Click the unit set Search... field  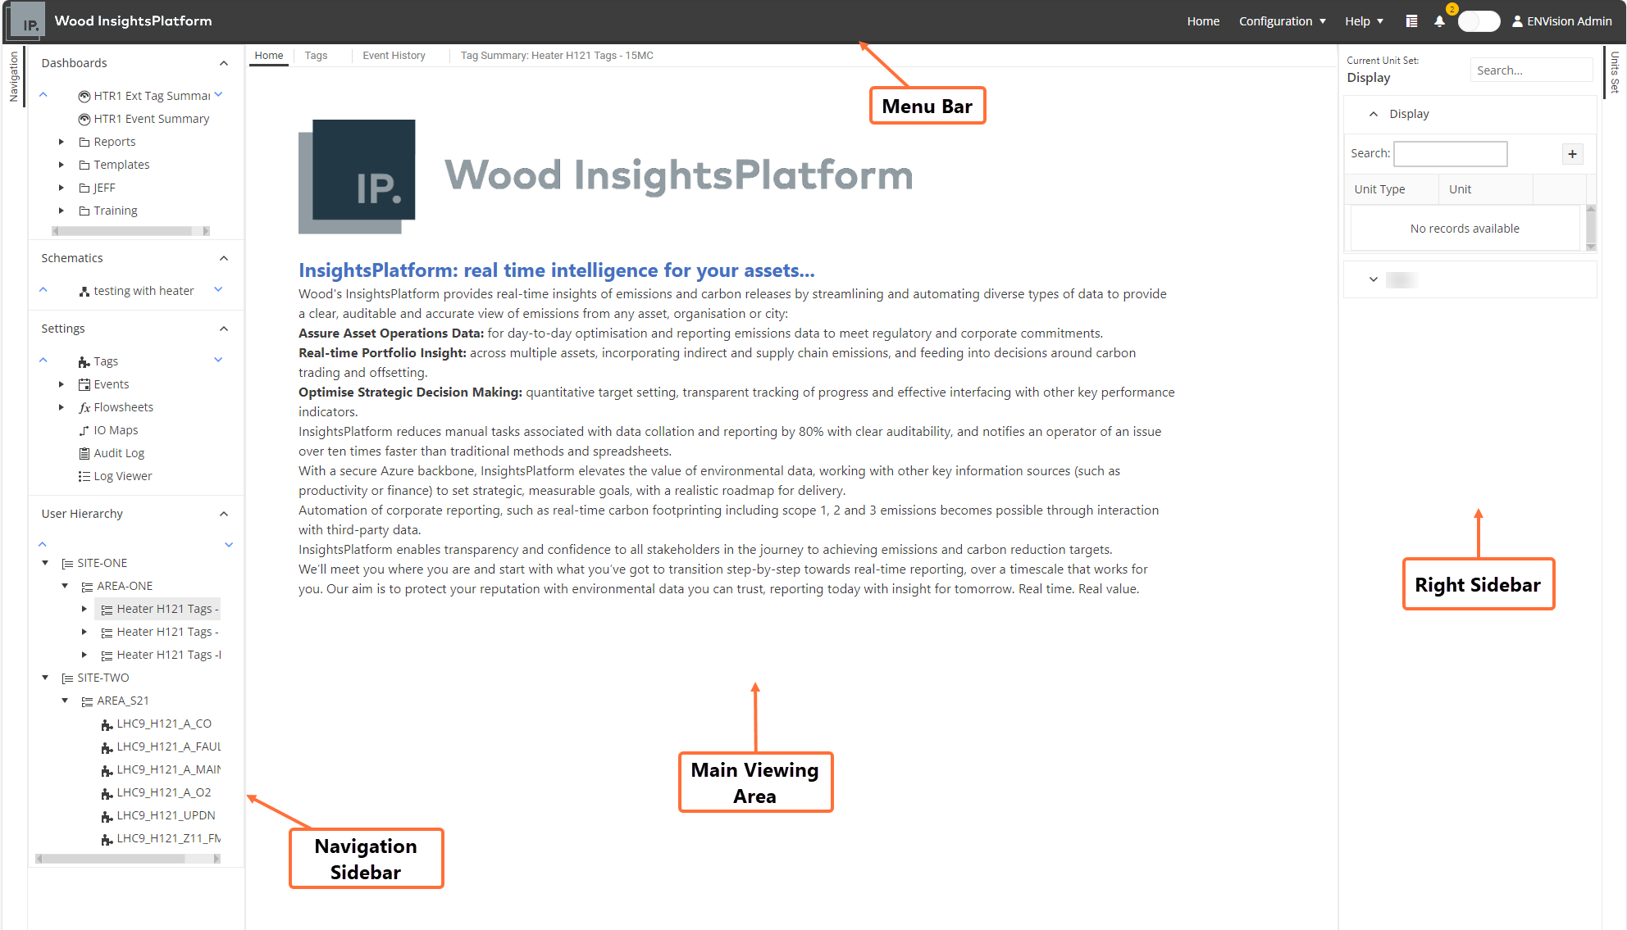click(x=1530, y=70)
